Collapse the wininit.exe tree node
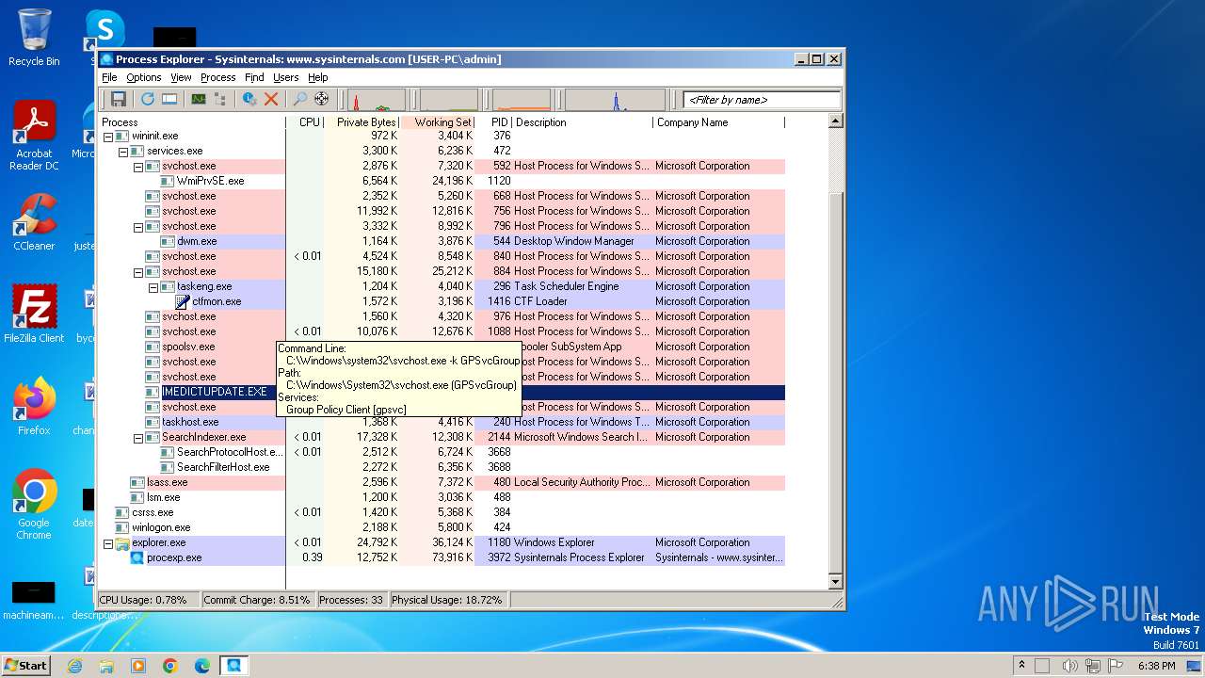Screen dimensions: 1205x678 107,137
